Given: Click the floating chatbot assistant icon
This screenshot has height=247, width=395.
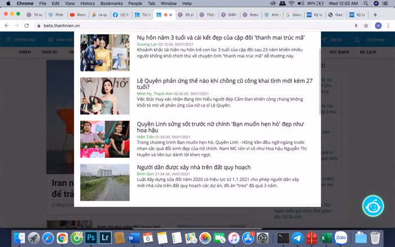Looking at the screenshot, I should (372, 206).
